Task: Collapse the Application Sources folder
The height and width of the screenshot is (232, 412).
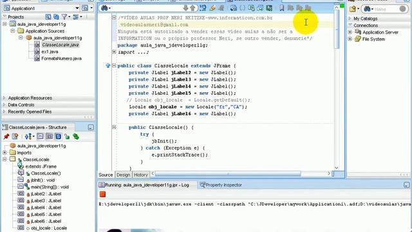Action: point(13,31)
